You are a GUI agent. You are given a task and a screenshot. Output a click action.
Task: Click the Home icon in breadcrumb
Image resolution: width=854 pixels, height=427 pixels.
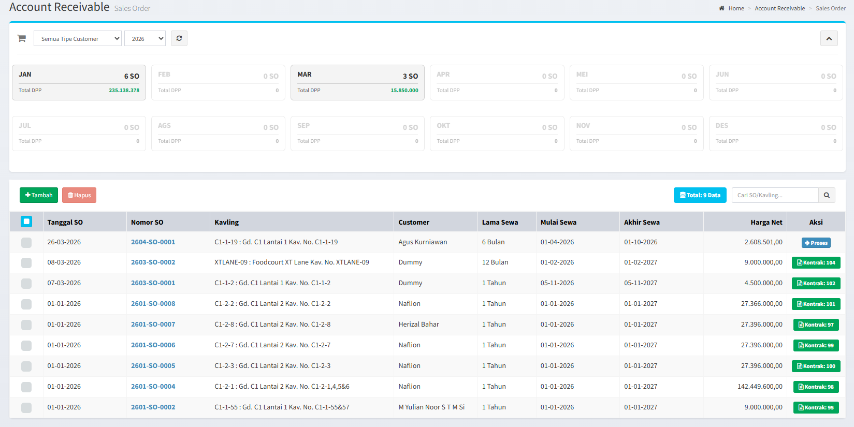[721, 8]
